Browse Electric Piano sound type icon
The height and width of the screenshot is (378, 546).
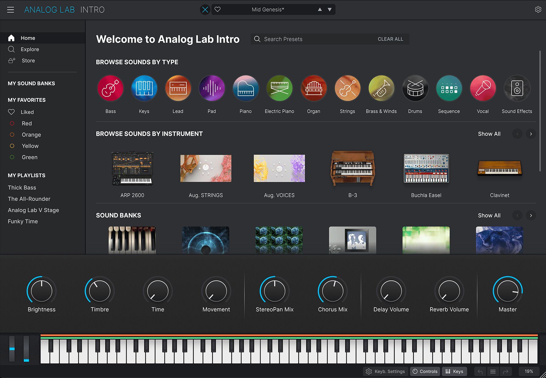[279, 88]
